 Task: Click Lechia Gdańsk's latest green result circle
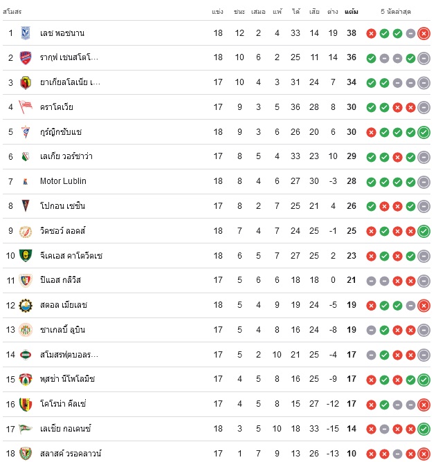point(424,429)
